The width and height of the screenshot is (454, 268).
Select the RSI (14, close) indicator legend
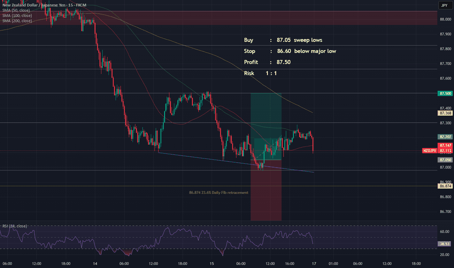click(15, 226)
